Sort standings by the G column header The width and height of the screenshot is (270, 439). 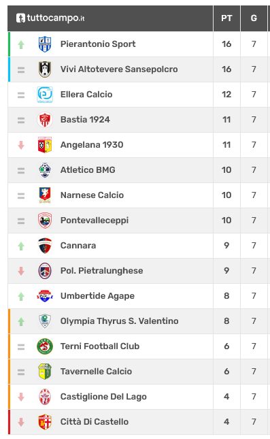(x=254, y=18)
